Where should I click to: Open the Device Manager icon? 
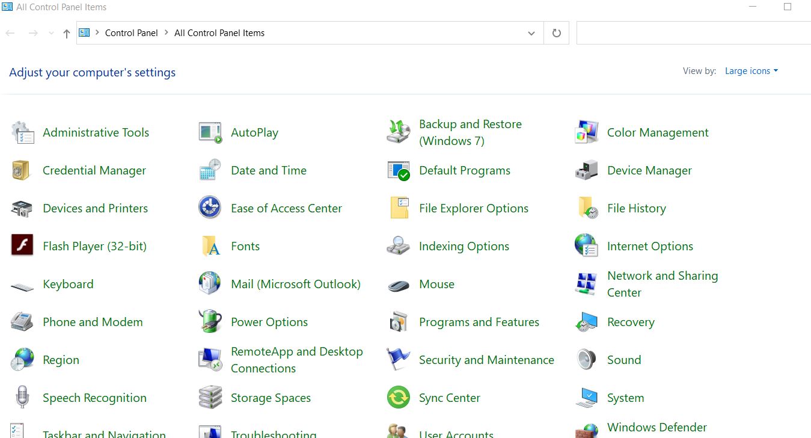(586, 170)
